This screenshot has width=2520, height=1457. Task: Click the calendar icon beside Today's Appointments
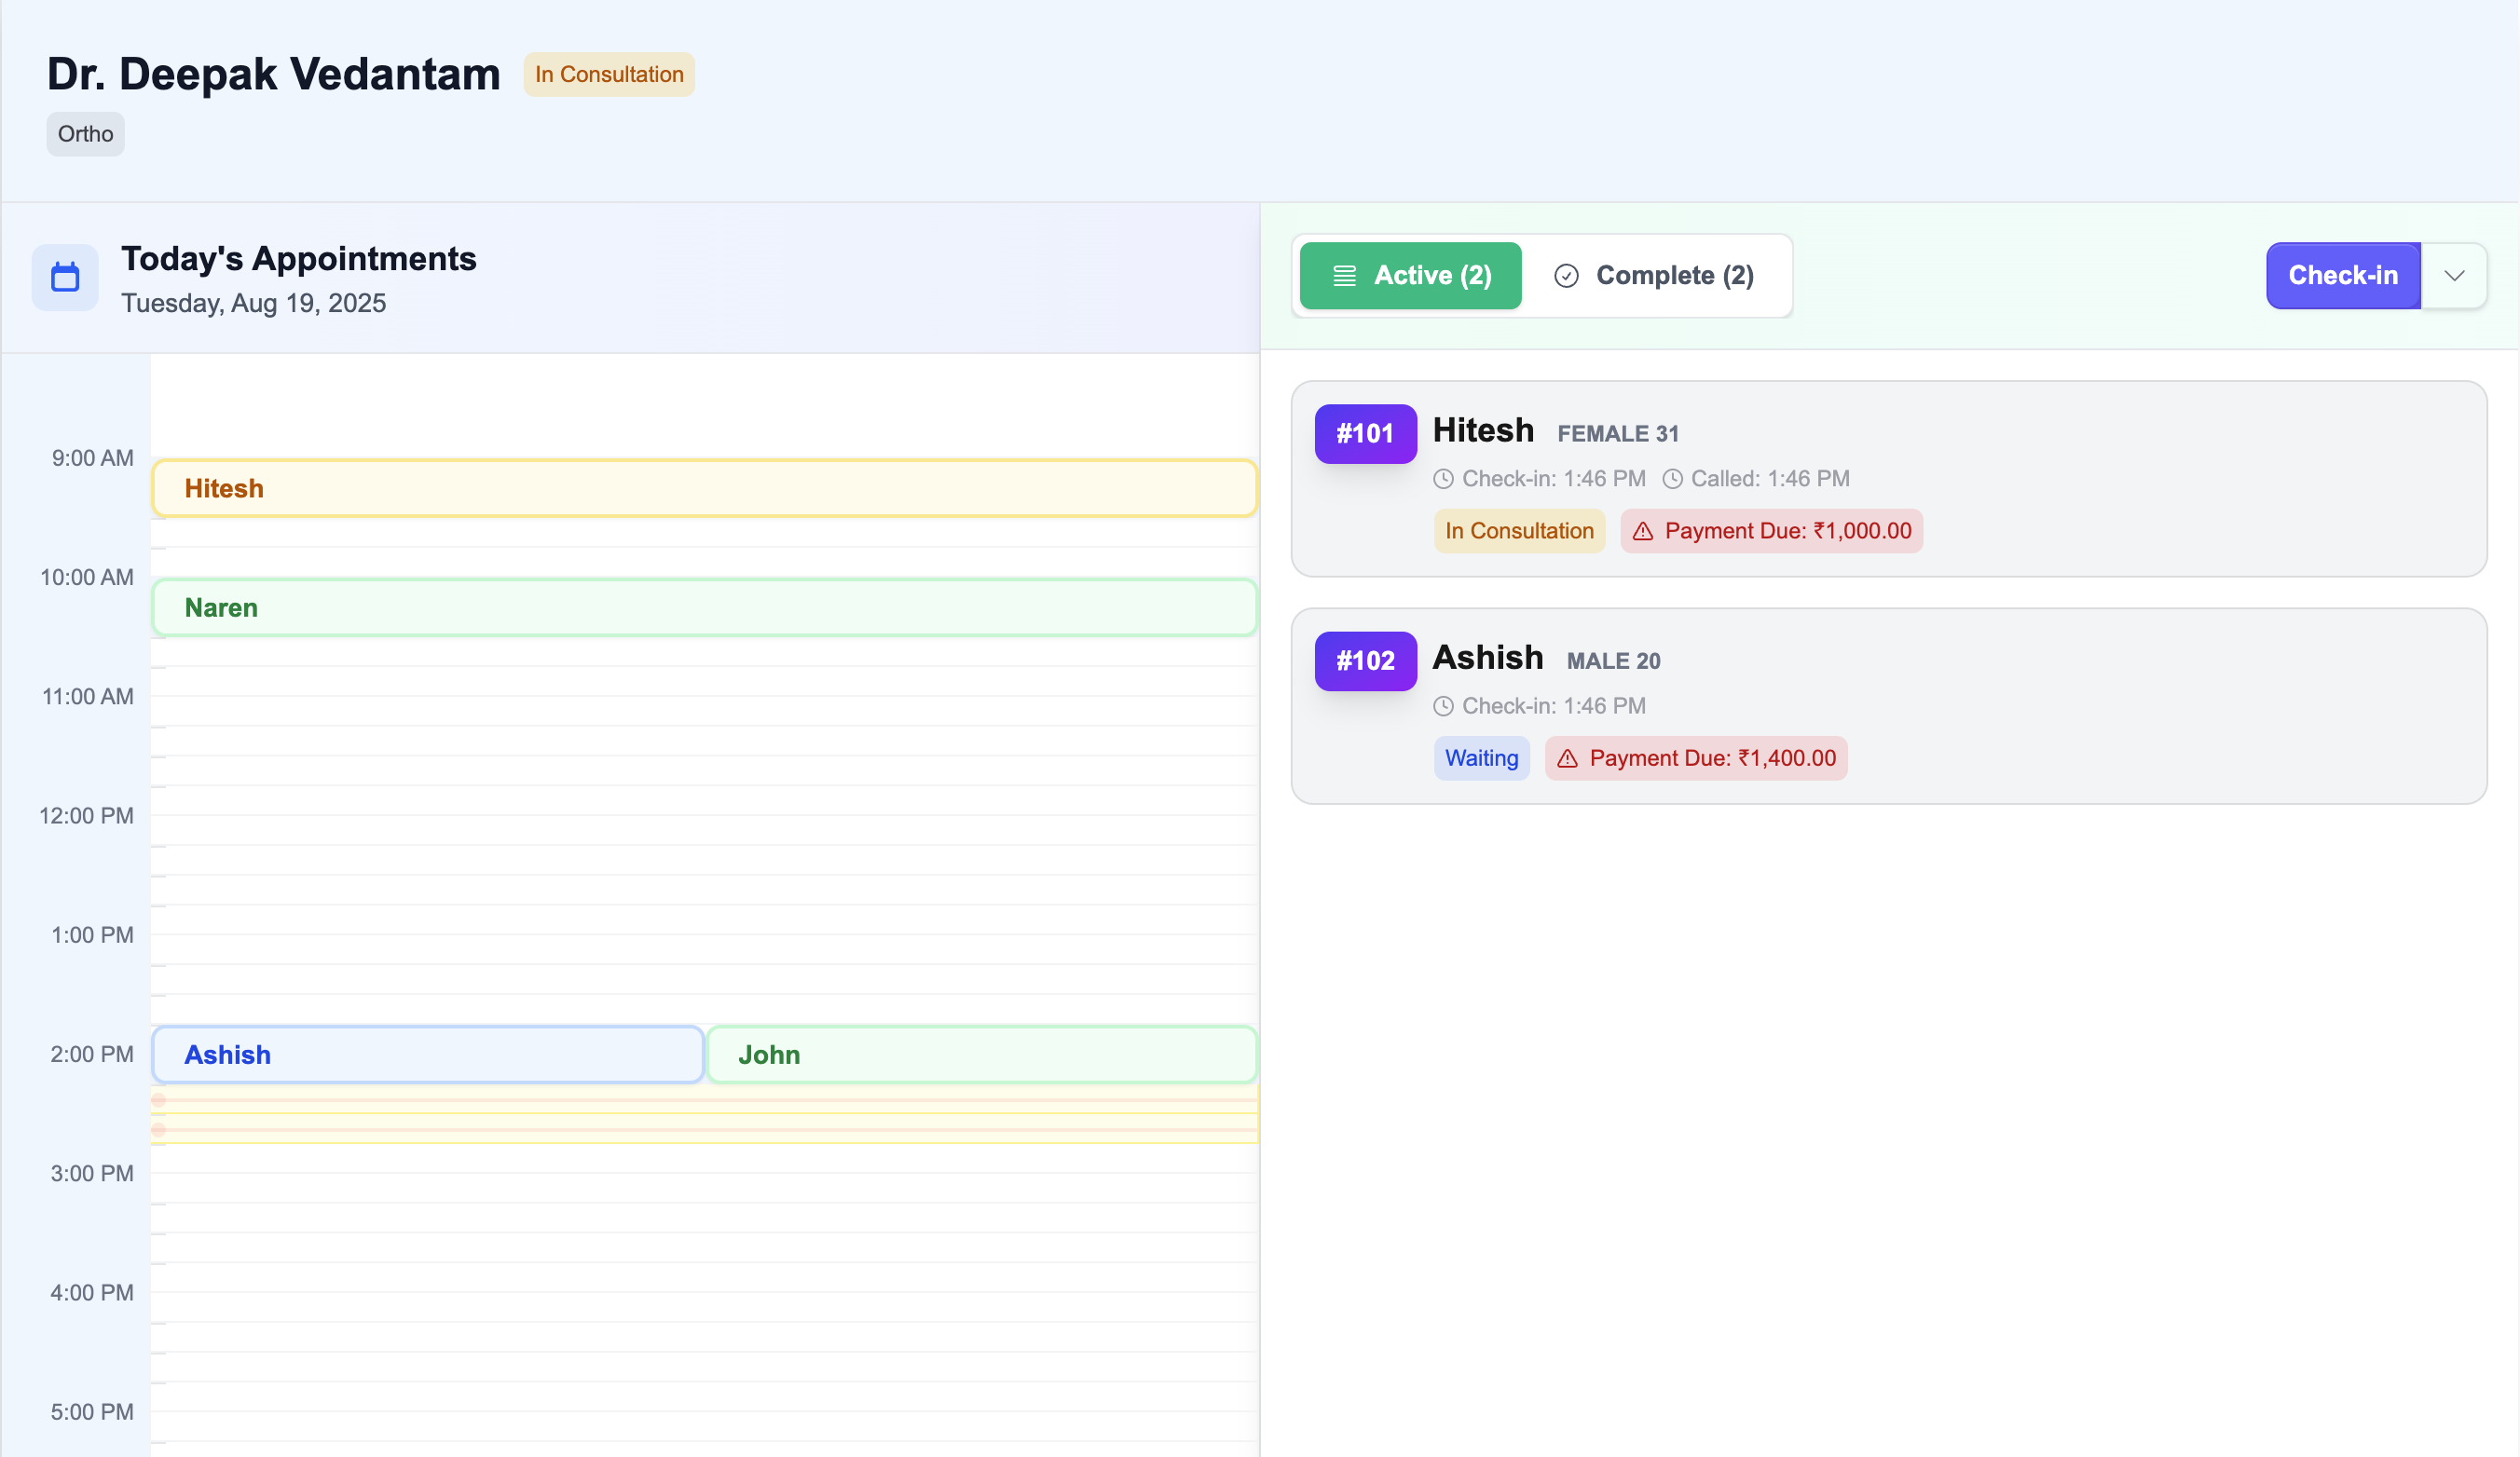(64, 277)
